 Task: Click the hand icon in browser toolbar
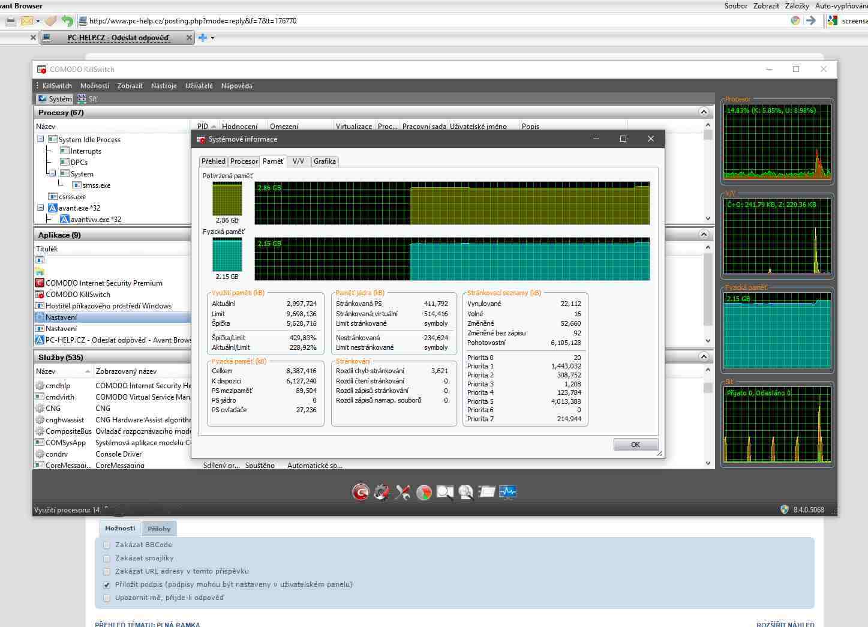50,21
